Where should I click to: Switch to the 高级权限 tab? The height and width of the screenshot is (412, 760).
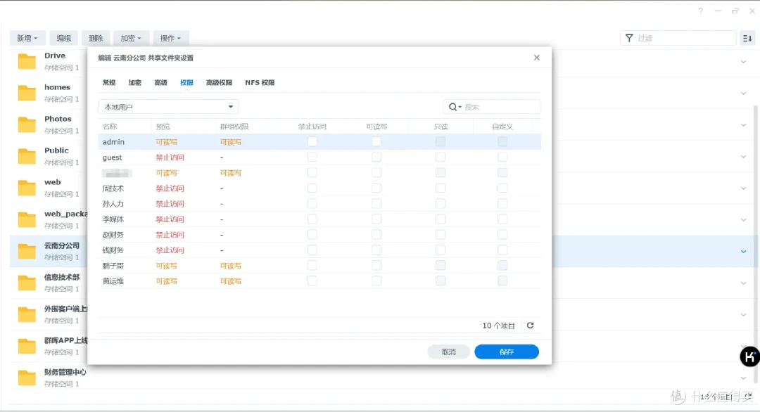tap(219, 83)
